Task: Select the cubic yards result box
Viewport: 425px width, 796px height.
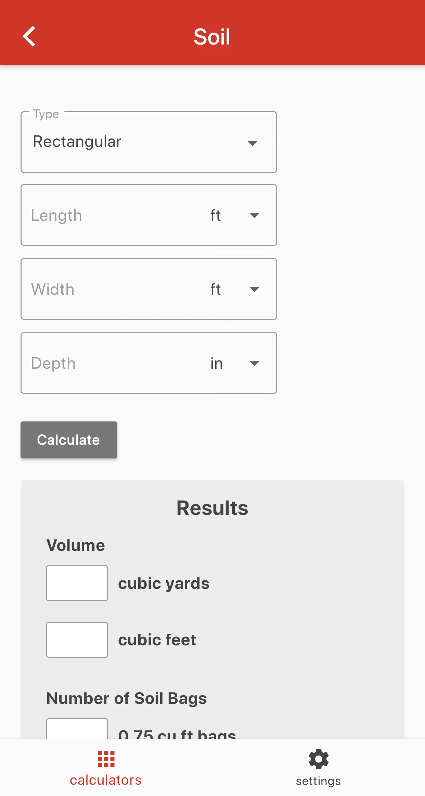Action: [x=77, y=583]
